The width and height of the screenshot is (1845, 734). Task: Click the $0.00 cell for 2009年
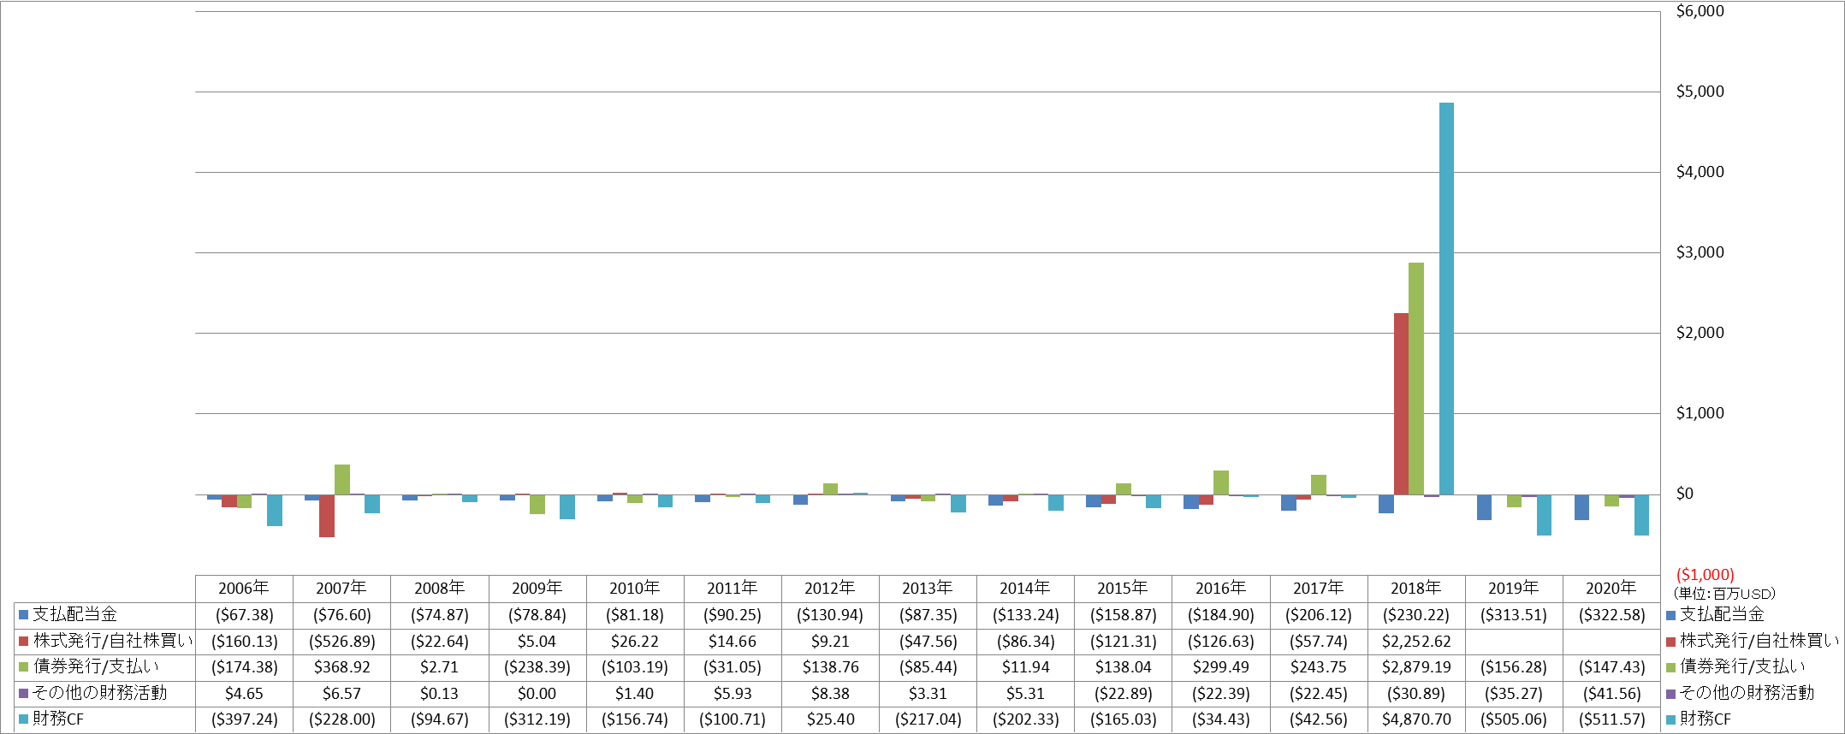pyautogui.click(x=537, y=694)
